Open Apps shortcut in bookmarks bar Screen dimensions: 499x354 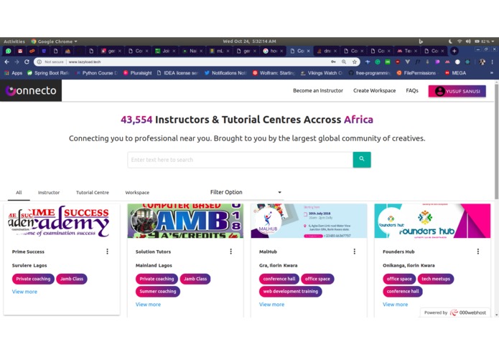tap(14, 73)
